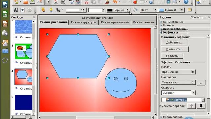The width and height of the screenshot is (211, 119).
Task: Click the Copy icon next to scissors
Action: point(93,2)
